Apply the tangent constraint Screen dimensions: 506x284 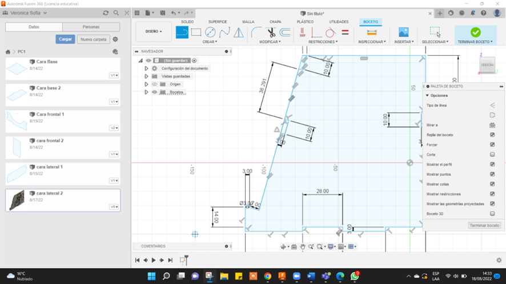[x=330, y=33]
